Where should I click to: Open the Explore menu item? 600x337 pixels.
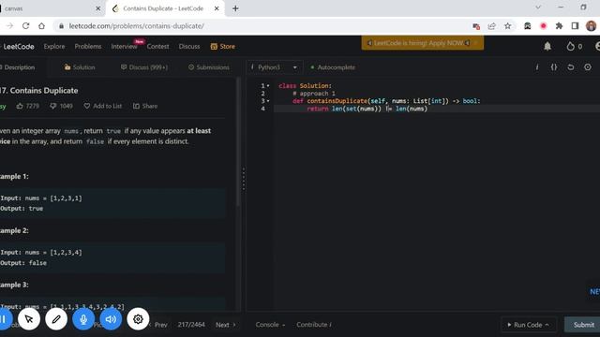coord(54,46)
